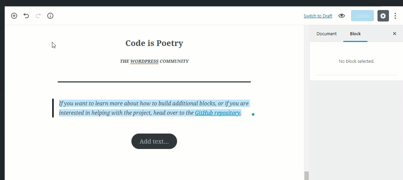Open the three-dot more options menu
The width and height of the screenshot is (403, 180).
(395, 16)
